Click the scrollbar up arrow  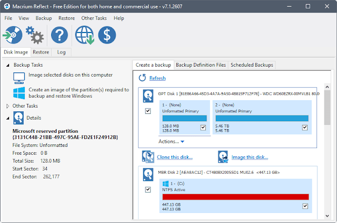click(327, 87)
